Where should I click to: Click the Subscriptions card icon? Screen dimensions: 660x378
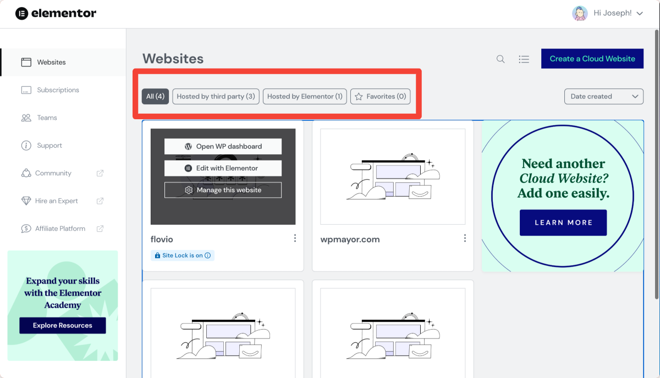click(26, 90)
